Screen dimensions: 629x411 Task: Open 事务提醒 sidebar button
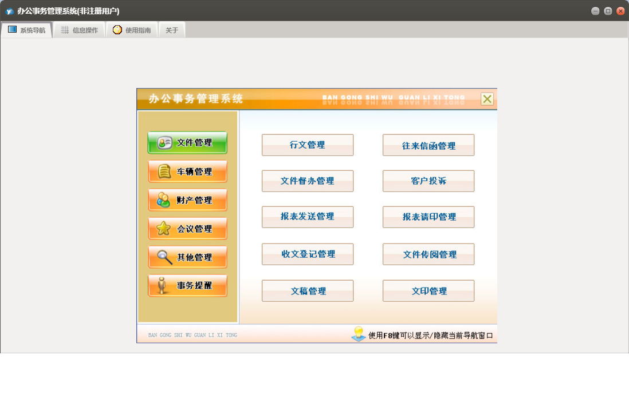[x=187, y=286]
